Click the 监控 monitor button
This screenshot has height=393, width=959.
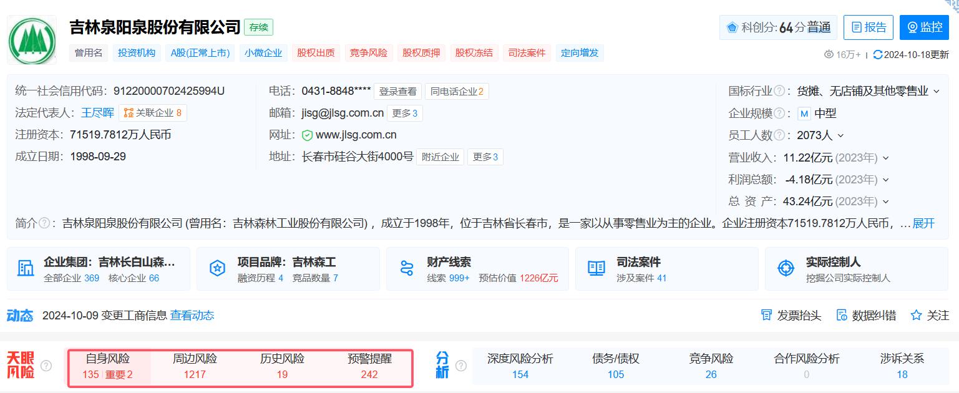click(924, 27)
